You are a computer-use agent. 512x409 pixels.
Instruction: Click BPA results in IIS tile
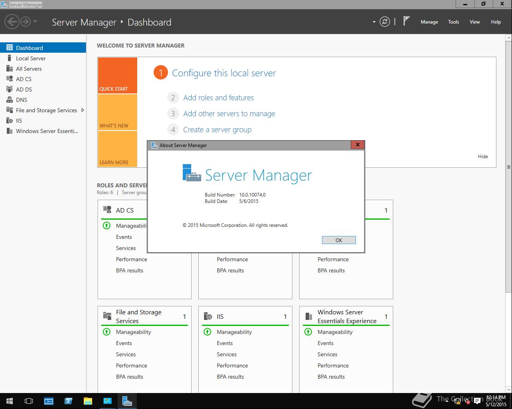[230, 377]
